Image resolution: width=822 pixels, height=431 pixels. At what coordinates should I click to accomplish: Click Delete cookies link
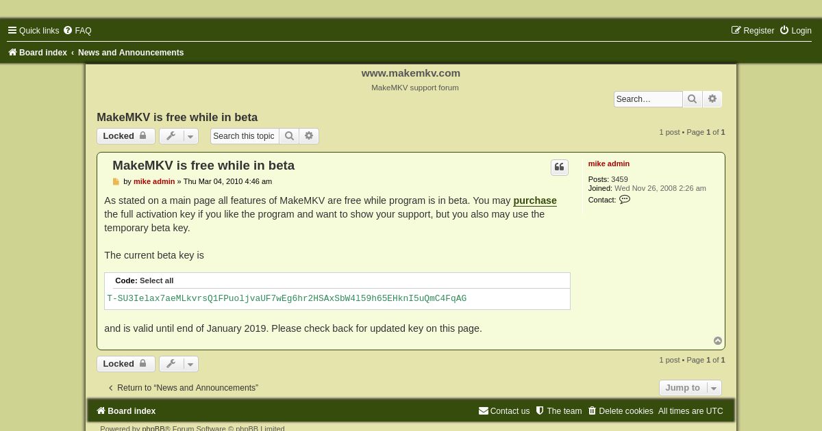621,411
